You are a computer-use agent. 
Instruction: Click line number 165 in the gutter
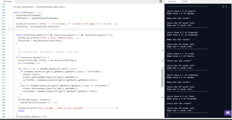coord(3,58)
